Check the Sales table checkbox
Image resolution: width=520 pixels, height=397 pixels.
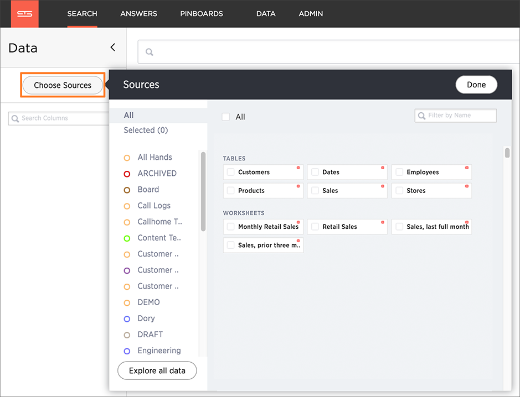click(315, 190)
